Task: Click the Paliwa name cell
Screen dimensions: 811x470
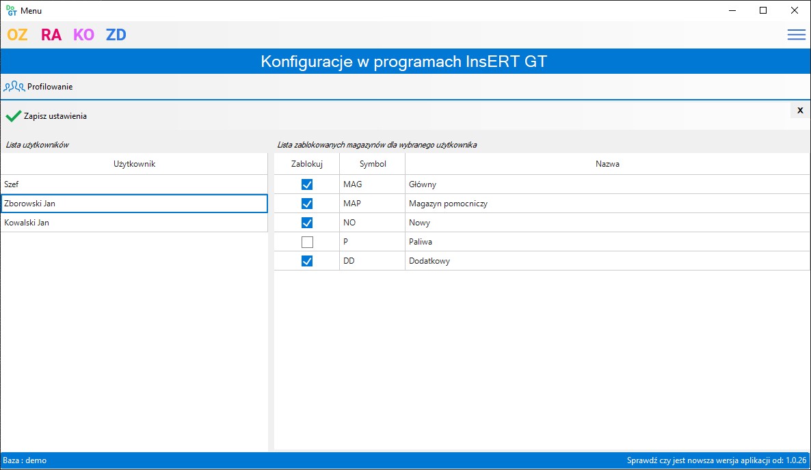Action: (608, 242)
